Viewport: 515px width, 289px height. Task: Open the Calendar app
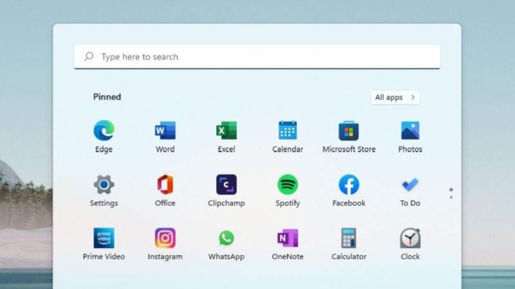(x=288, y=131)
